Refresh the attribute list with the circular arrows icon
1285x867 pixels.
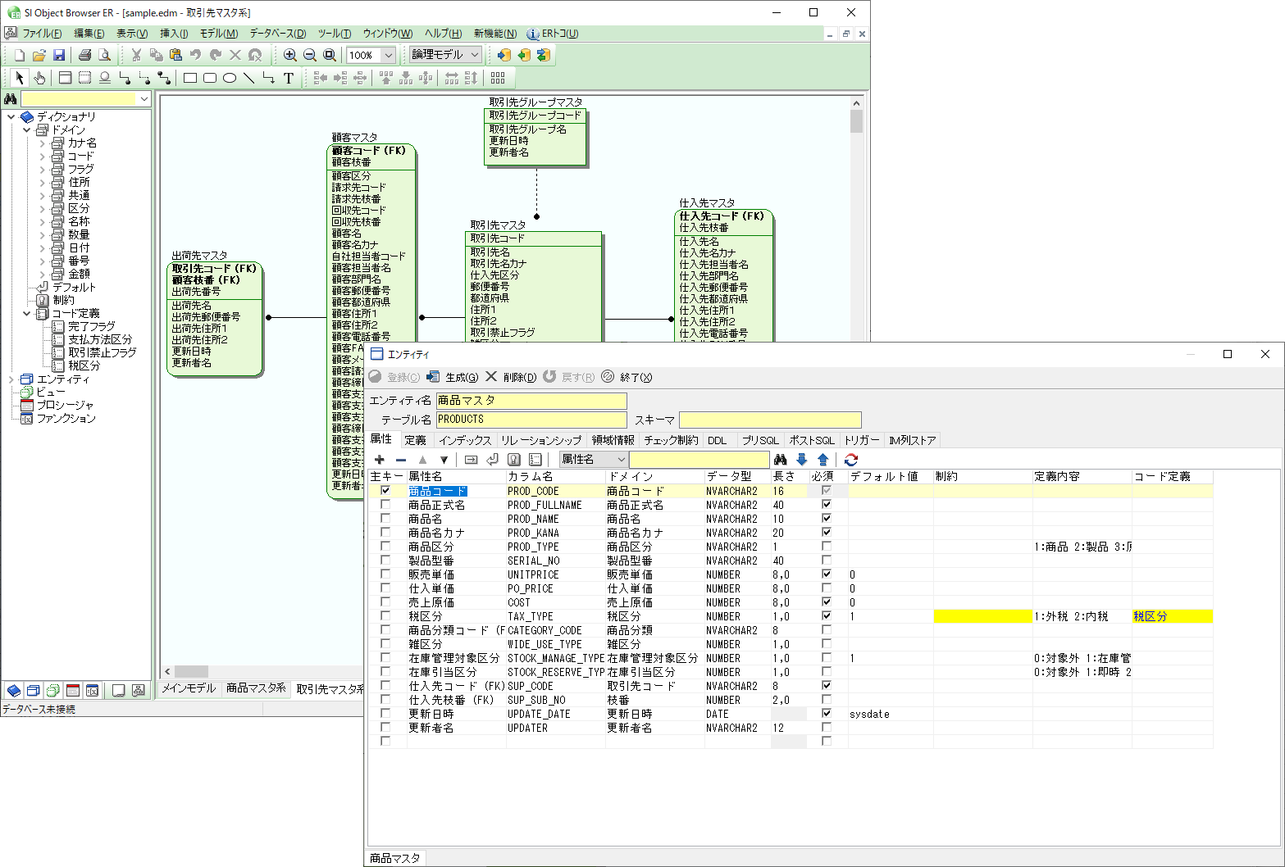851,460
